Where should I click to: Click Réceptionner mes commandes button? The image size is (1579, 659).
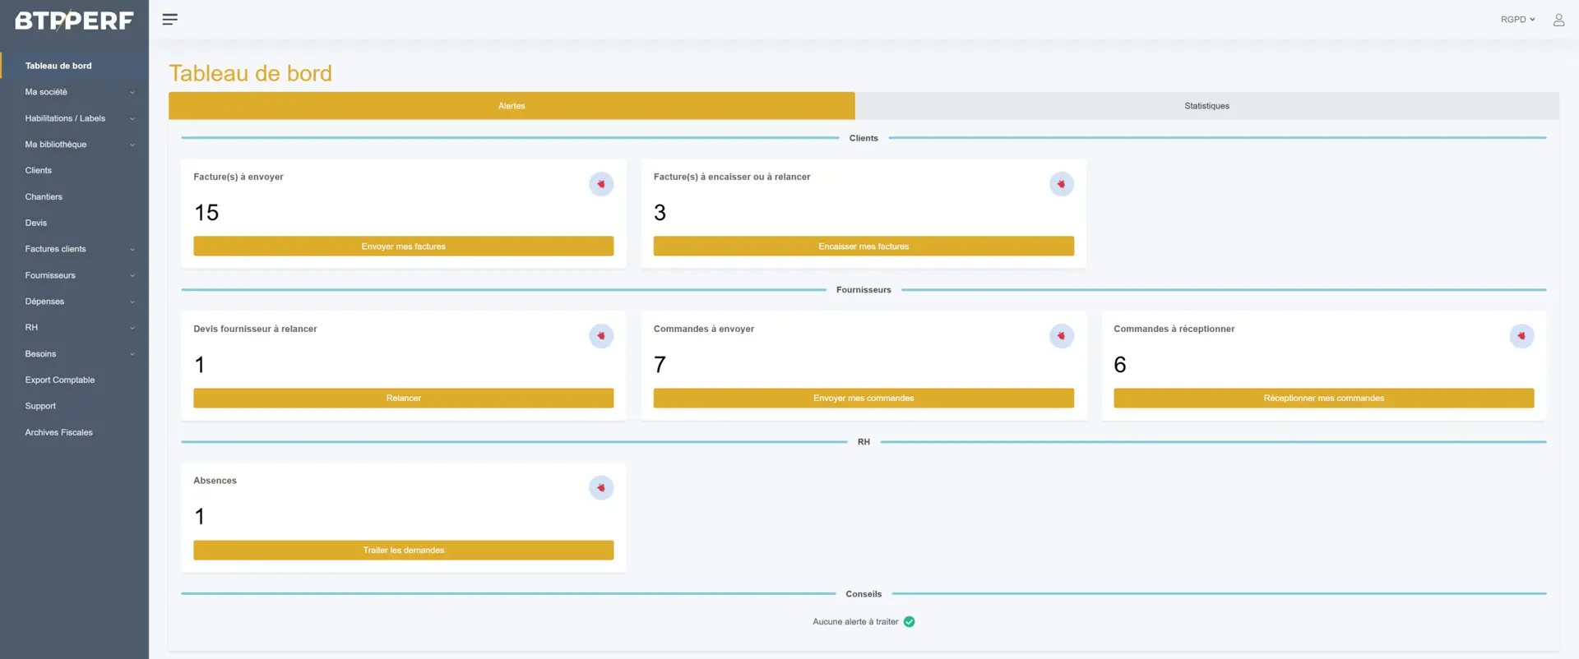tap(1323, 399)
